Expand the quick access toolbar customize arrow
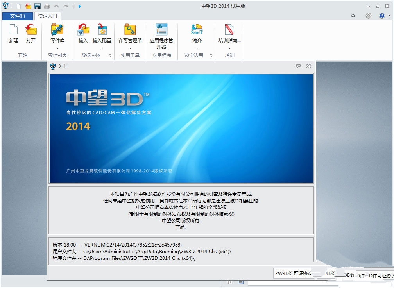The height and width of the screenshot is (288, 394). 73,7
